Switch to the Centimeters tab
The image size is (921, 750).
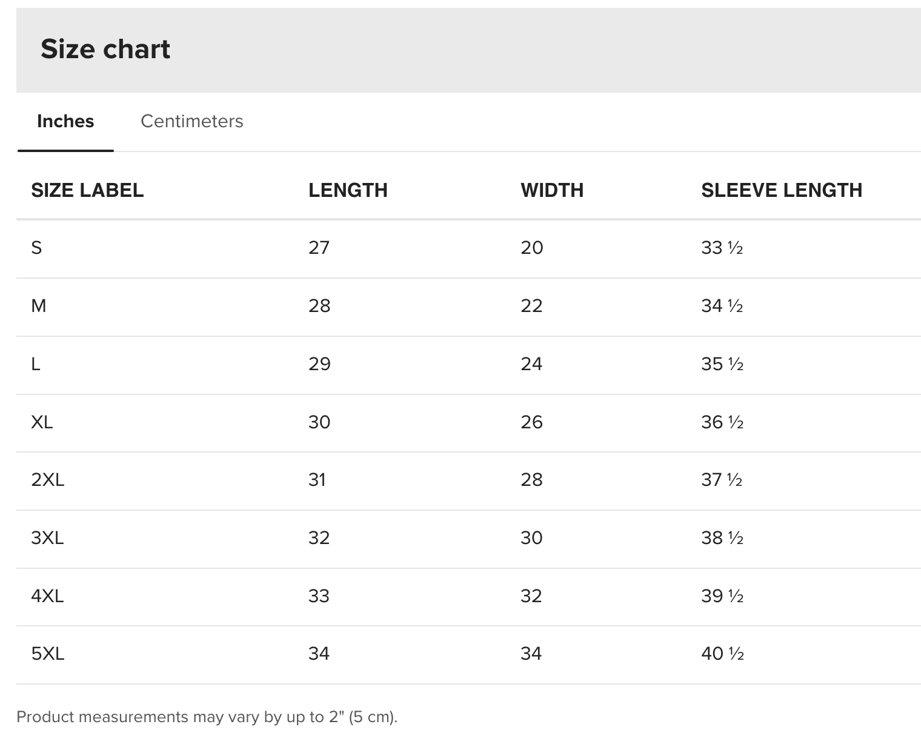191,121
